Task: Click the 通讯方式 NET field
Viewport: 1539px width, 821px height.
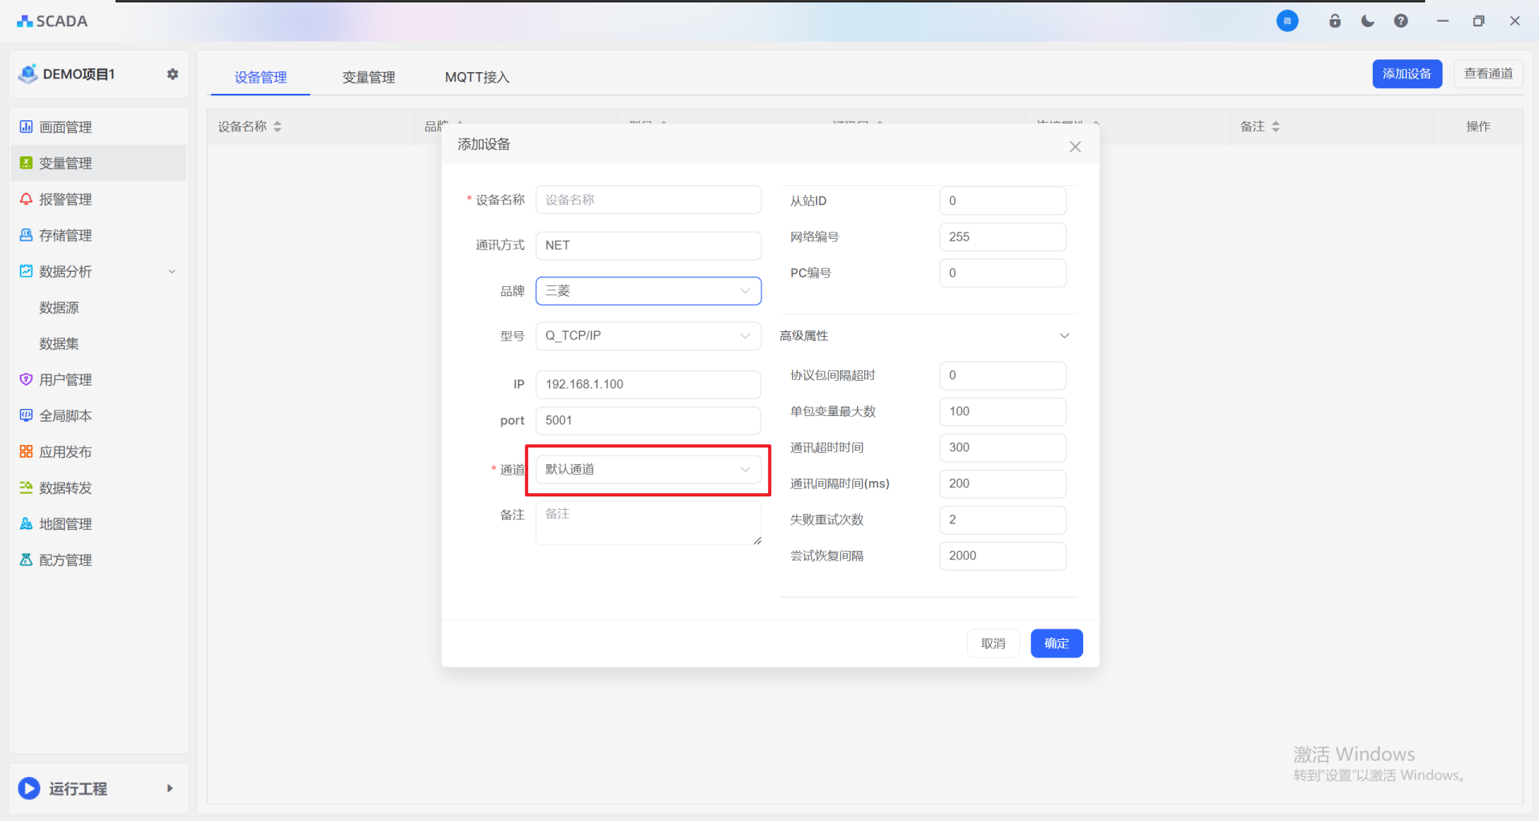Action: tap(648, 245)
